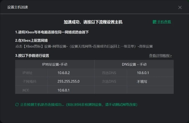189x123 pixels.
Task: Click the IP地址 row label
Action: [27, 73]
